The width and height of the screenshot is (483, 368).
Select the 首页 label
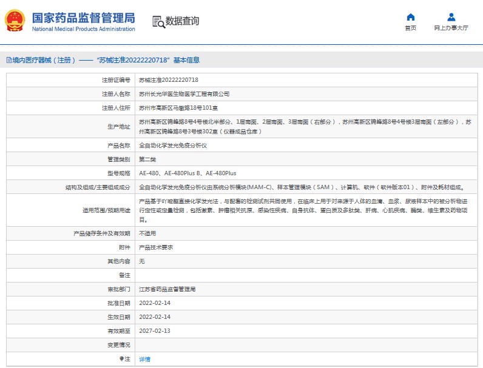(411, 28)
